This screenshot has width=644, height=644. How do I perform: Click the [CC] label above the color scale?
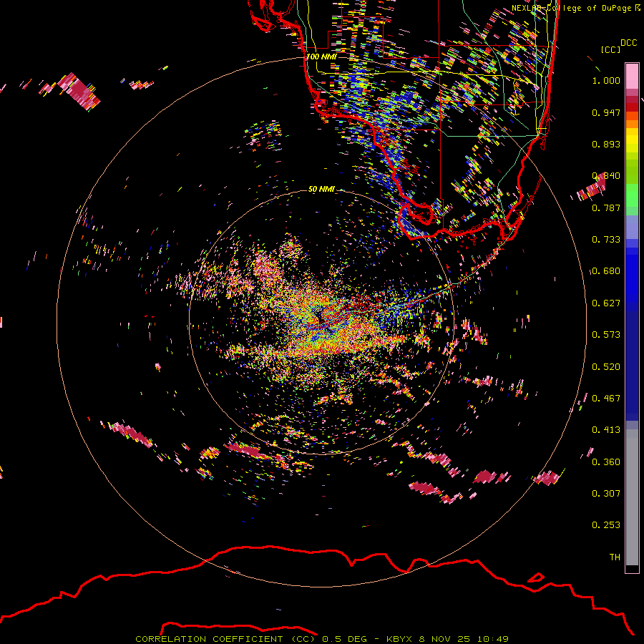[x=610, y=49]
